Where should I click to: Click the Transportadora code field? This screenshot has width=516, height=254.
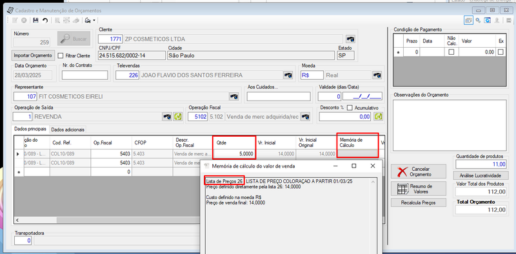coord(23,241)
